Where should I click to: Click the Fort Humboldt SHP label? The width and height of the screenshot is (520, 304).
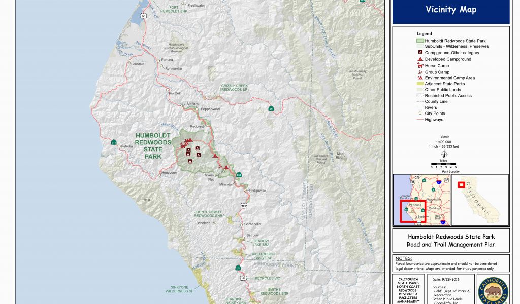(x=174, y=9)
